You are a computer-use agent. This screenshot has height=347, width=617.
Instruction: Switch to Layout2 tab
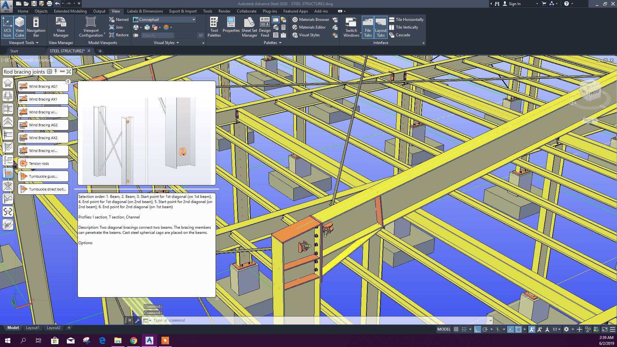[x=54, y=328]
